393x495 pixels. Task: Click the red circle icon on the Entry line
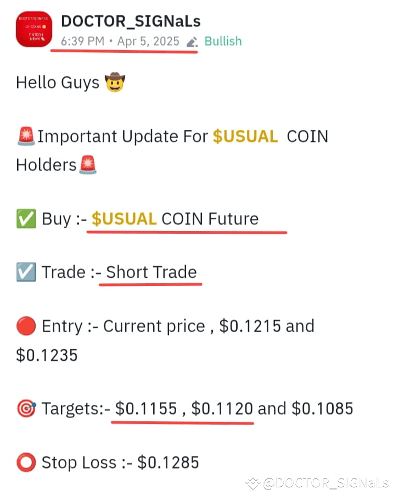coord(25,326)
